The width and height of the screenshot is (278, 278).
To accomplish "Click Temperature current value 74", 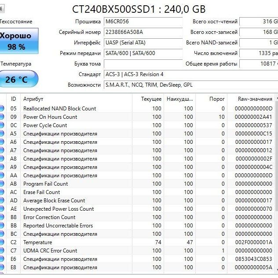I will coord(158,242).
